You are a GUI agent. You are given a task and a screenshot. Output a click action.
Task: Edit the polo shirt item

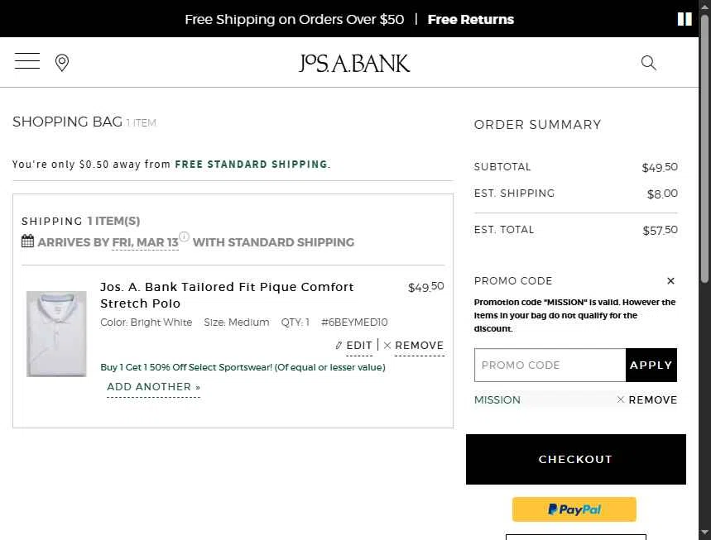(x=354, y=346)
